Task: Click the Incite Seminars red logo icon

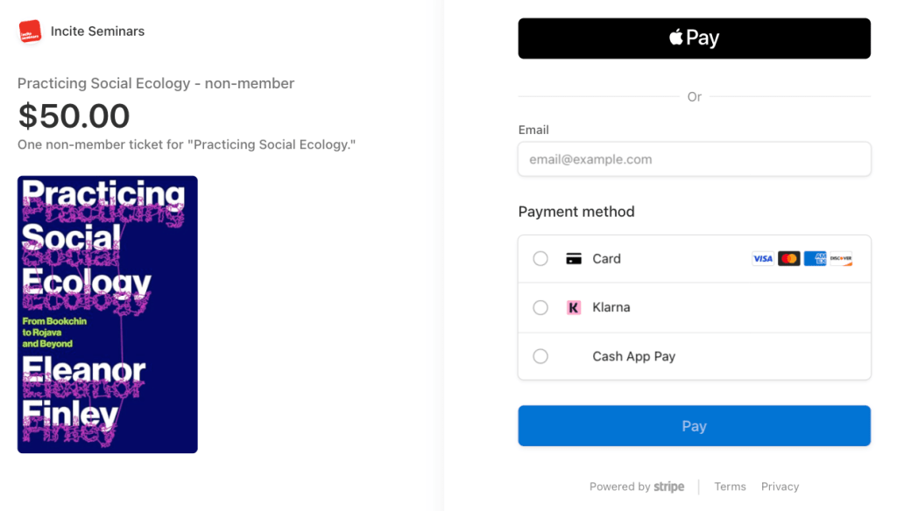Action: click(30, 31)
